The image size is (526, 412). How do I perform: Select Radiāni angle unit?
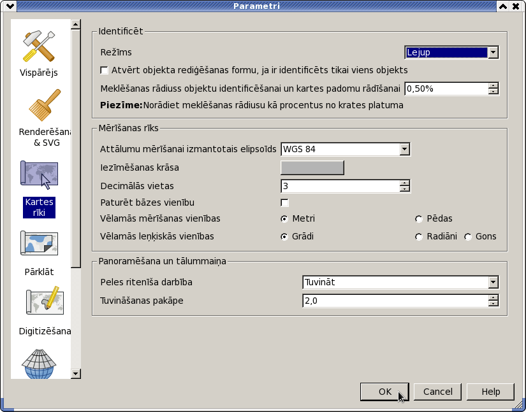[x=419, y=236]
